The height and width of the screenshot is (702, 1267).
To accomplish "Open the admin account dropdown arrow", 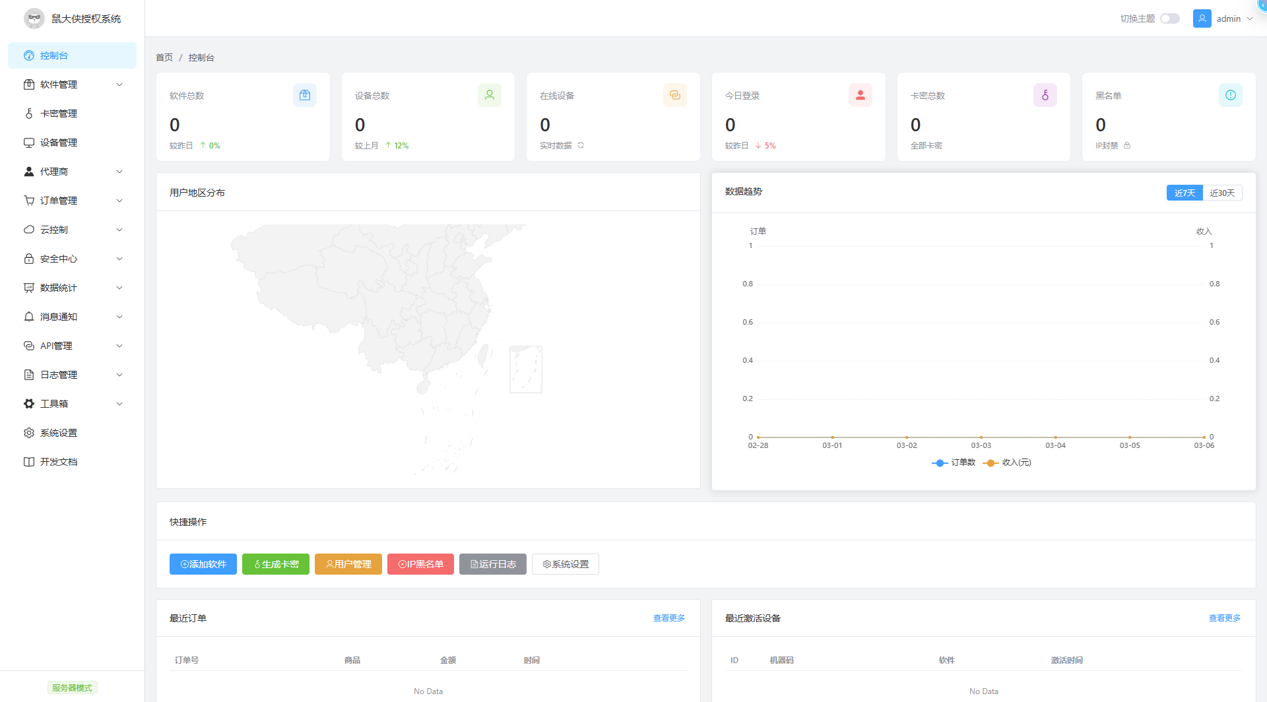I will click(x=1250, y=18).
